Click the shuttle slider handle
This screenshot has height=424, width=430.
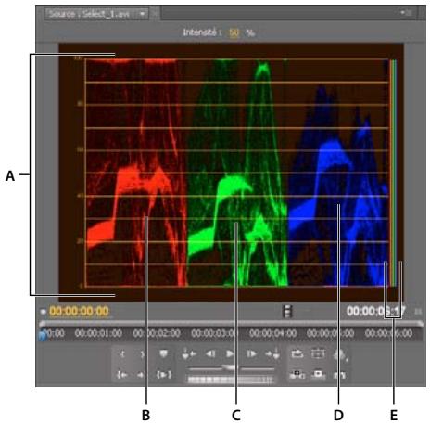tap(230, 367)
